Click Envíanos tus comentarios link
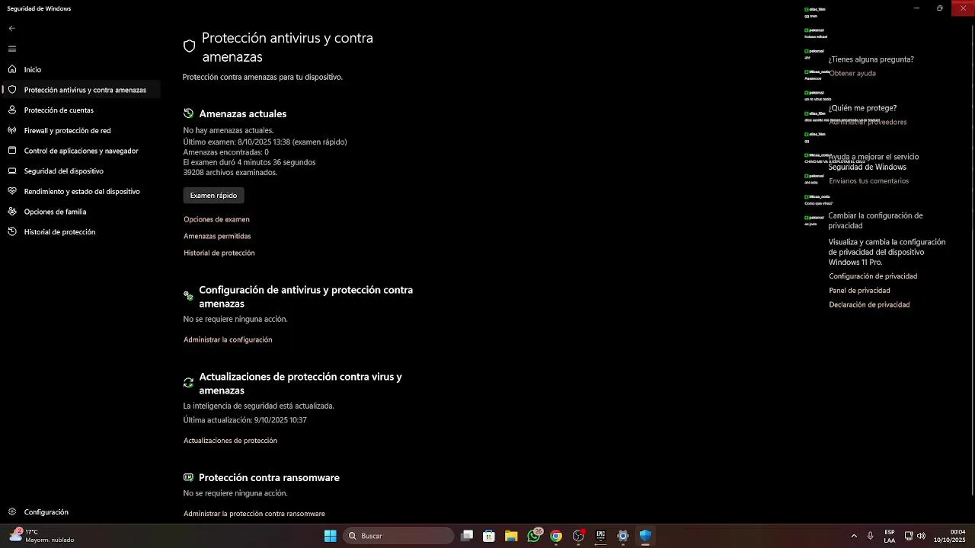Screen dimensions: 975x548 click(x=868, y=181)
